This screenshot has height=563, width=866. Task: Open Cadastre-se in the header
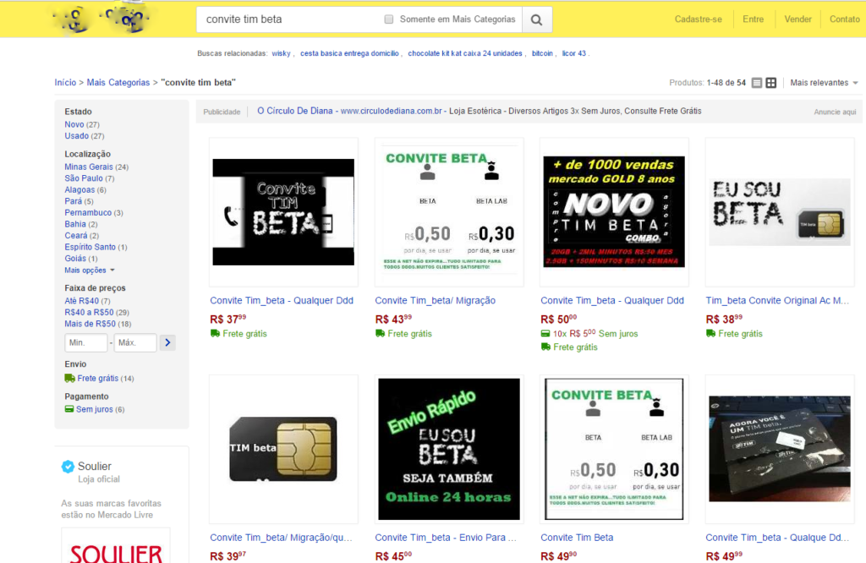(x=698, y=19)
